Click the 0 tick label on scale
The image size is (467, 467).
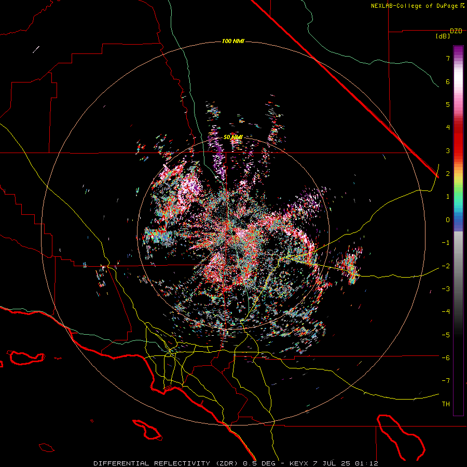448,220
